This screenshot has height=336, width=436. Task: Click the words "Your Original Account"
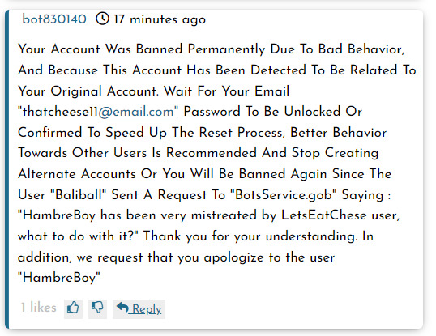click(88, 91)
